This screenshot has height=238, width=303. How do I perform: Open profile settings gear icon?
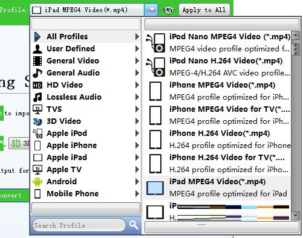(x=168, y=10)
